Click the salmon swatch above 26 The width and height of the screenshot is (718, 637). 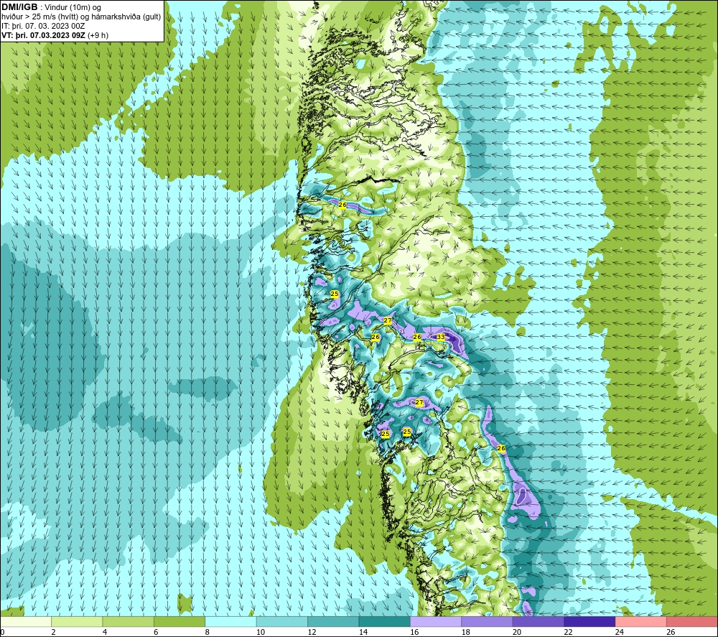pyautogui.click(x=692, y=622)
